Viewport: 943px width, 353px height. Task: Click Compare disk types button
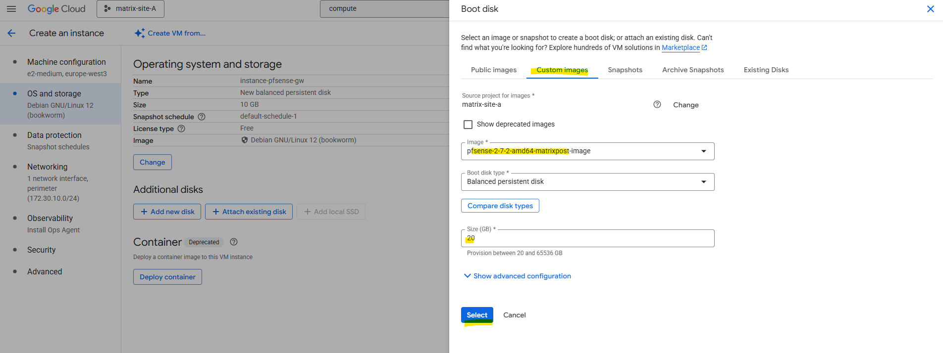500,206
